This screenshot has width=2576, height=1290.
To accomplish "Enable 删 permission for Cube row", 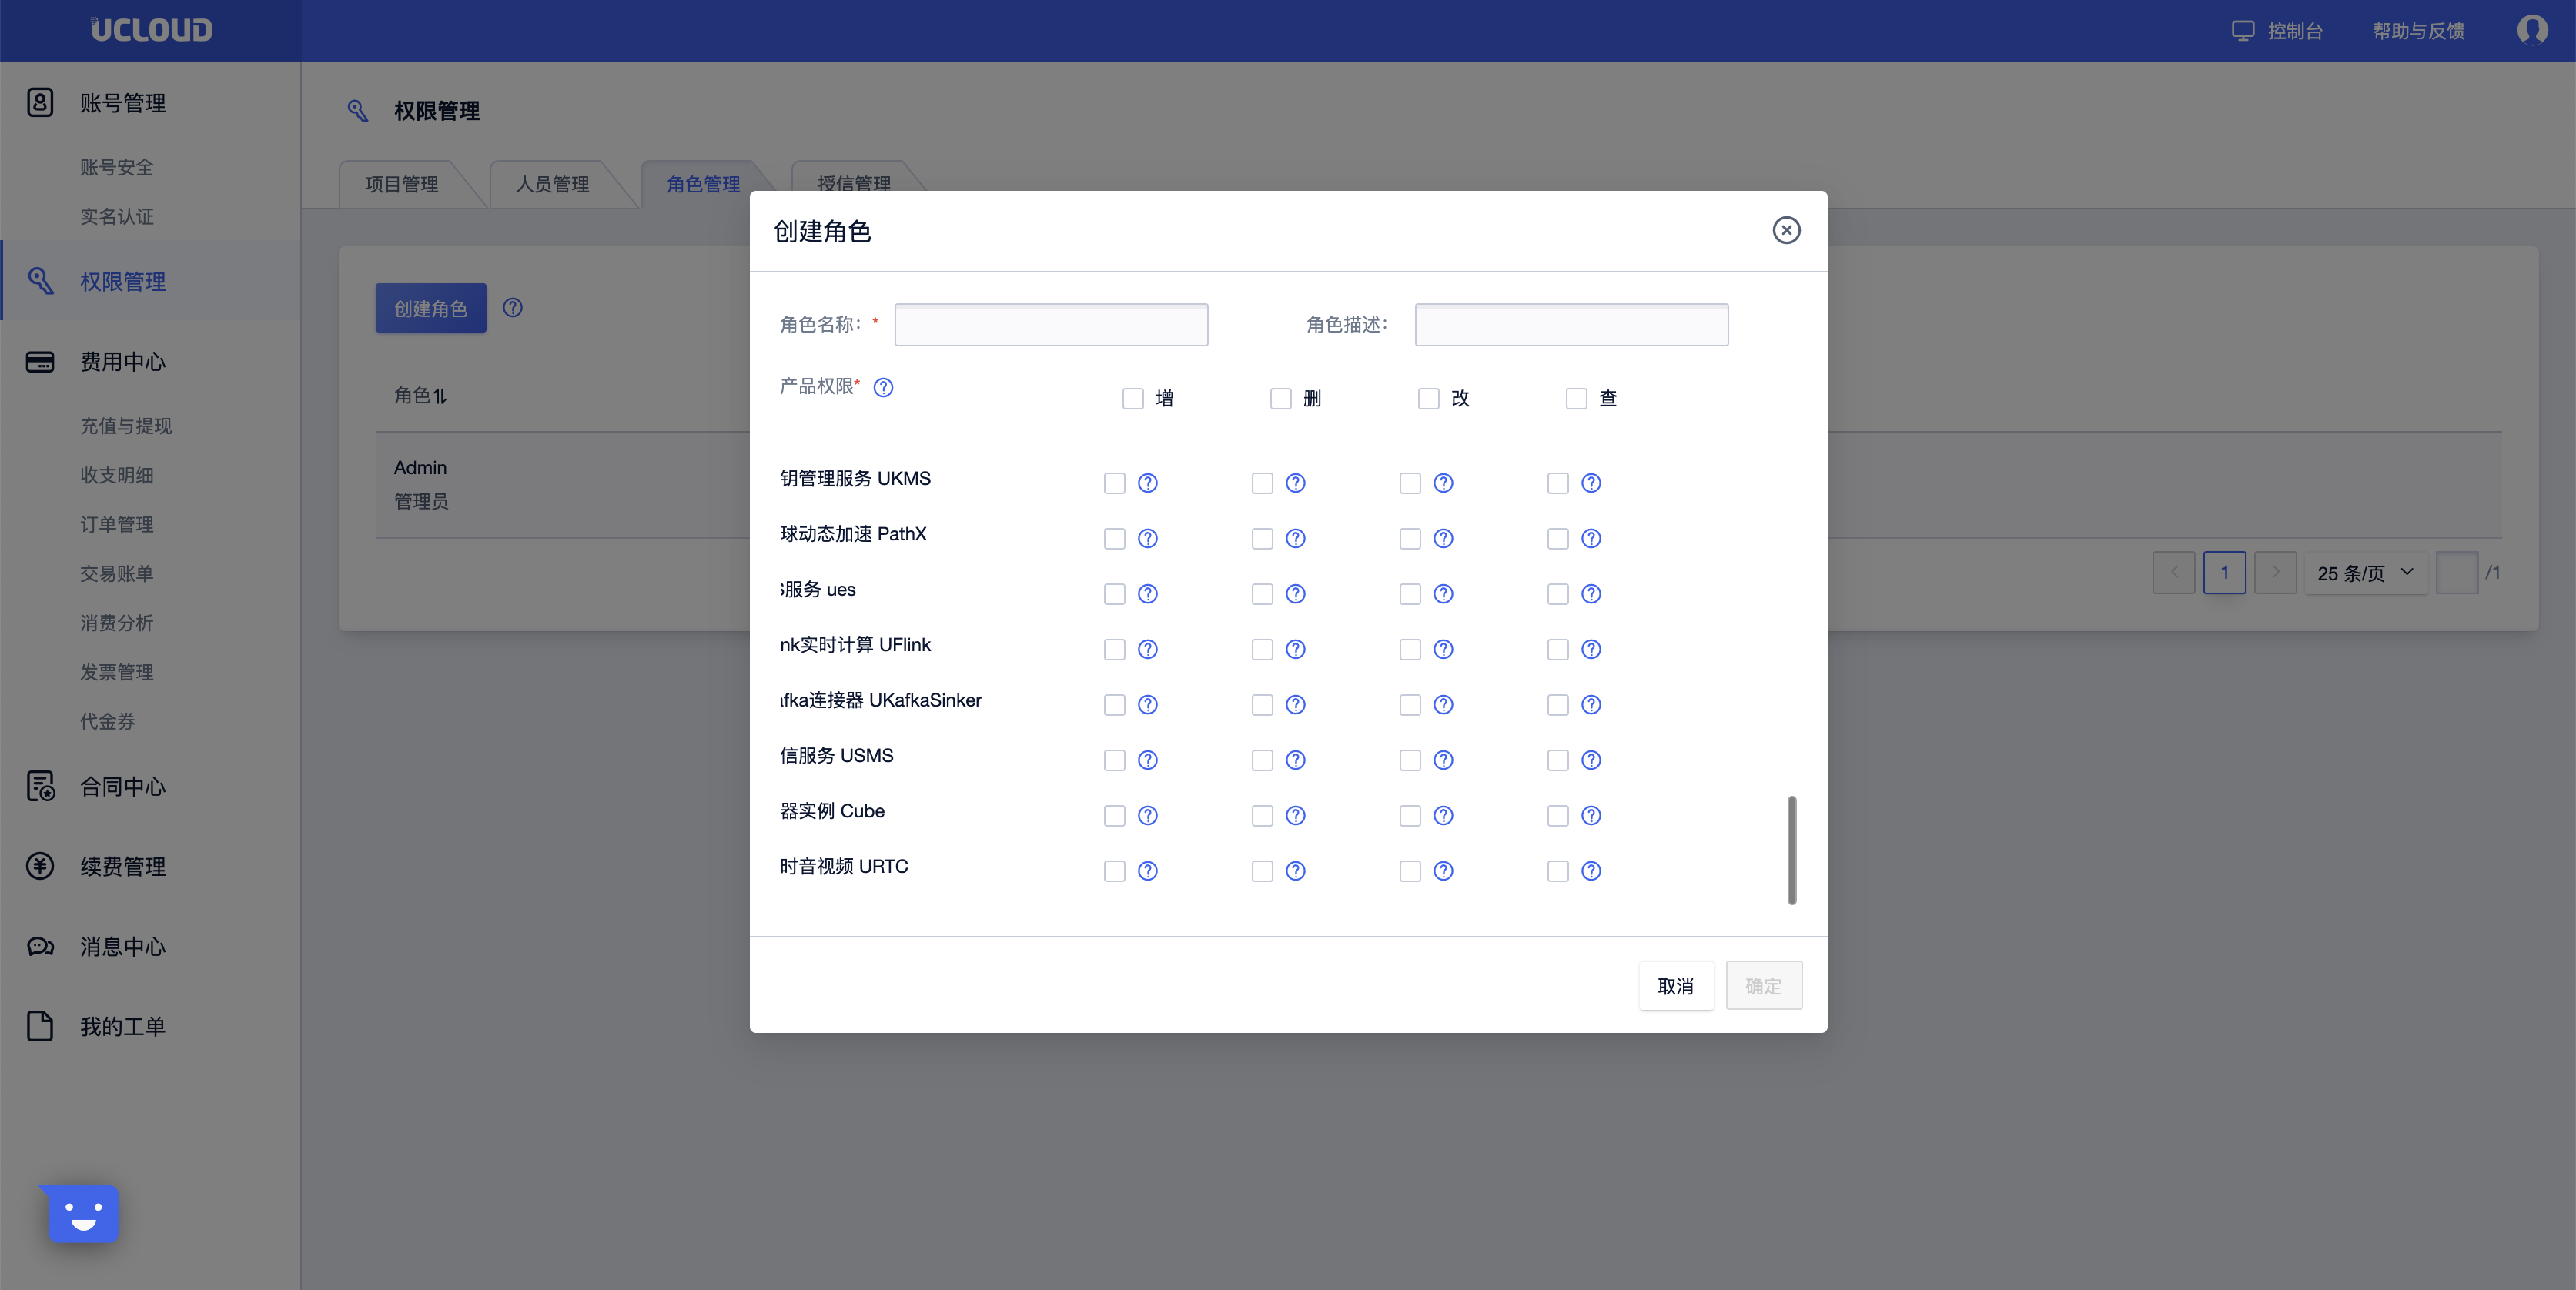I will point(1262,816).
